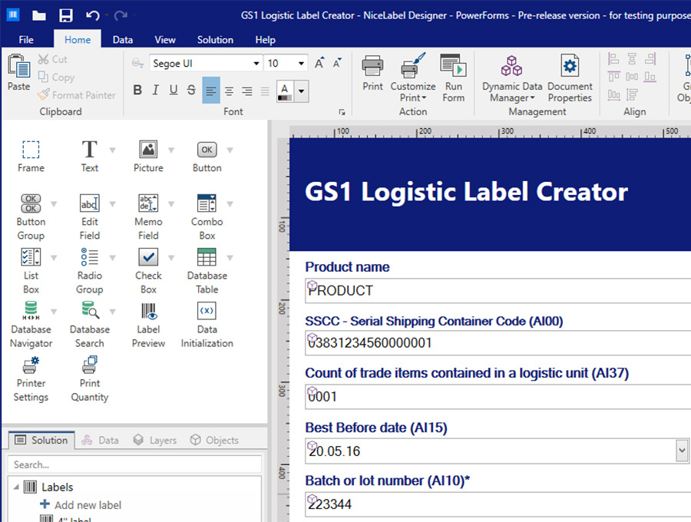Click the SSCC code edit field
The height and width of the screenshot is (522, 691).
point(498,342)
